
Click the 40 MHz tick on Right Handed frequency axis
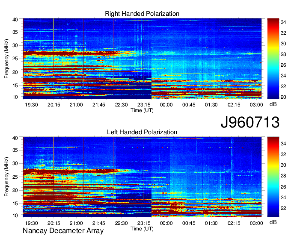pos(15,20)
